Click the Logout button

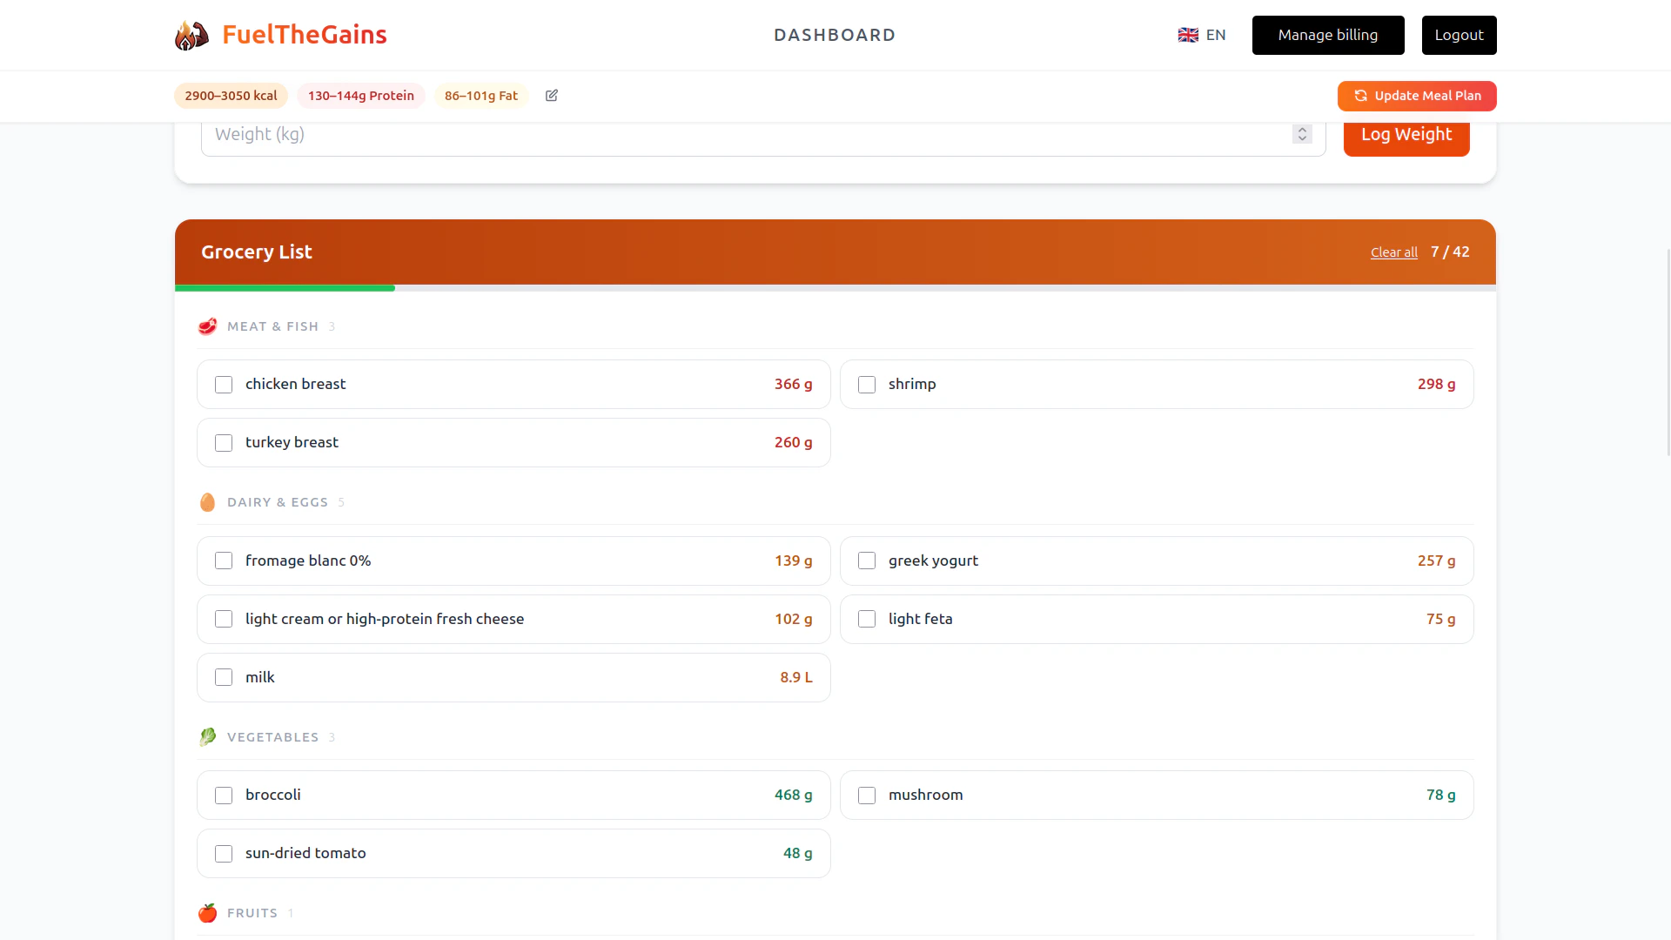(x=1459, y=35)
